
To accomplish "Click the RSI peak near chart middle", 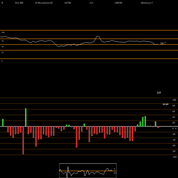I will [x=98, y=37].
